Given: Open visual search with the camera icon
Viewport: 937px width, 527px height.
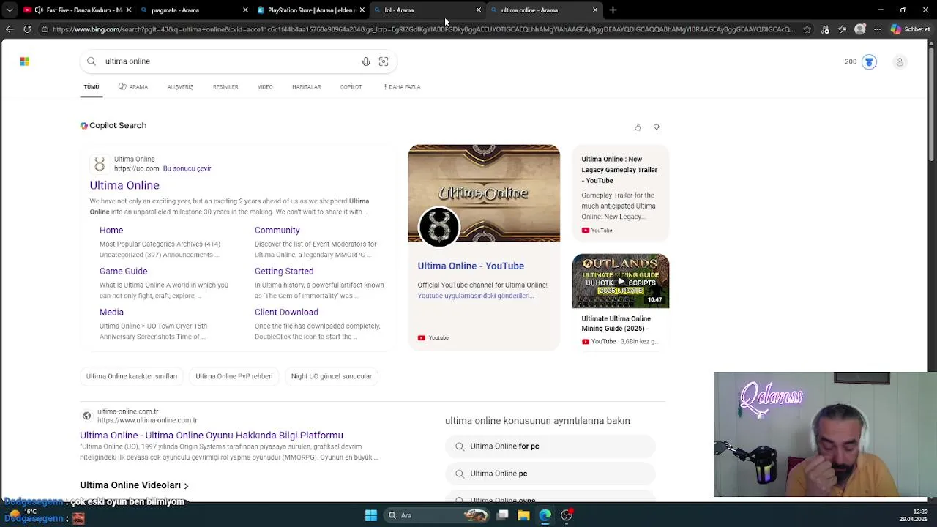Looking at the screenshot, I should (x=384, y=61).
